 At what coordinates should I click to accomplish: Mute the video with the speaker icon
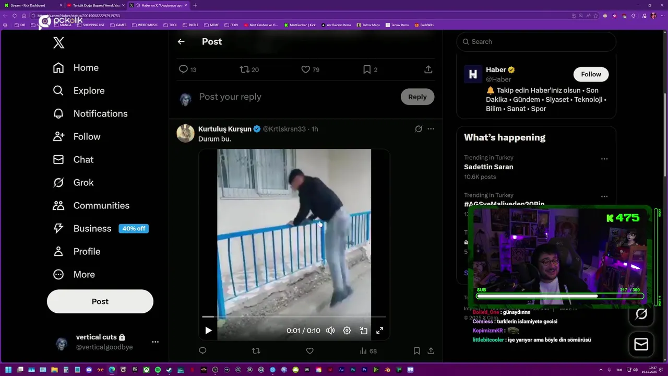[x=330, y=330]
